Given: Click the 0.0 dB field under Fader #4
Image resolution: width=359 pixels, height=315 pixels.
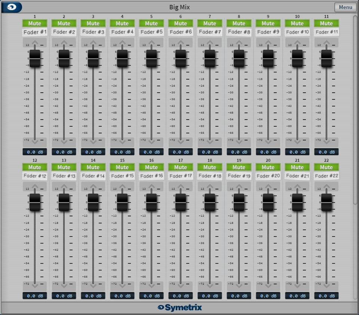Looking at the screenshot, I should [x=122, y=152].
